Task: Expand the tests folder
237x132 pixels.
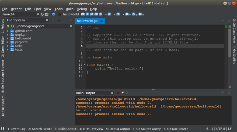Action: point(8,50)
